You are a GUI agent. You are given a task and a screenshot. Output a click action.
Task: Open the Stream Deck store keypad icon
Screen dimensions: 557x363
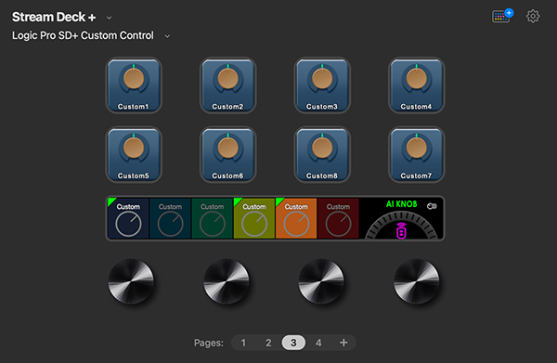(x=502, y=16)
